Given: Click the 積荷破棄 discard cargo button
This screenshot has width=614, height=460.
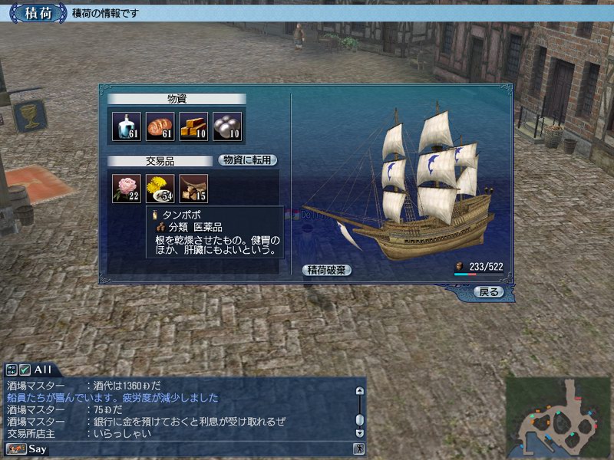Looking at the screenshot, I should point(327,271).
